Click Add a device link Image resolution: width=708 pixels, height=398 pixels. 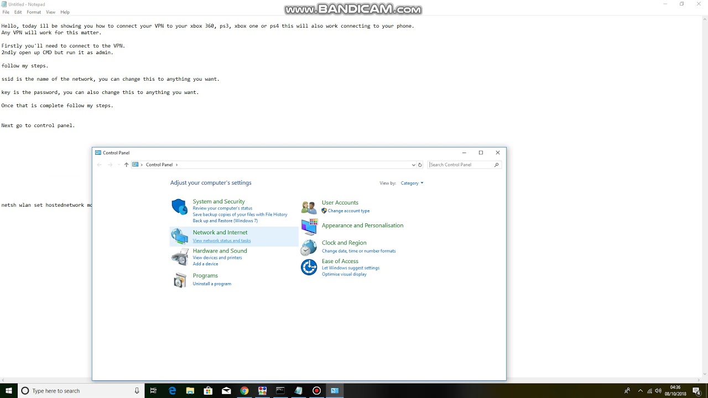coord(205,264)
